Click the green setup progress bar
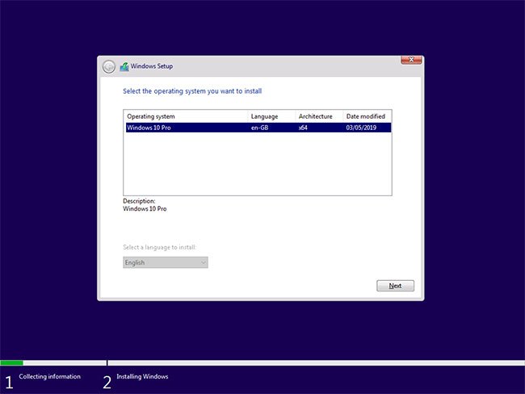 [12, 363]
